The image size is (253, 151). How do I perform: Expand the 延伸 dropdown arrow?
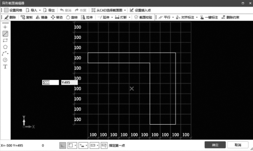coord(112,17)
